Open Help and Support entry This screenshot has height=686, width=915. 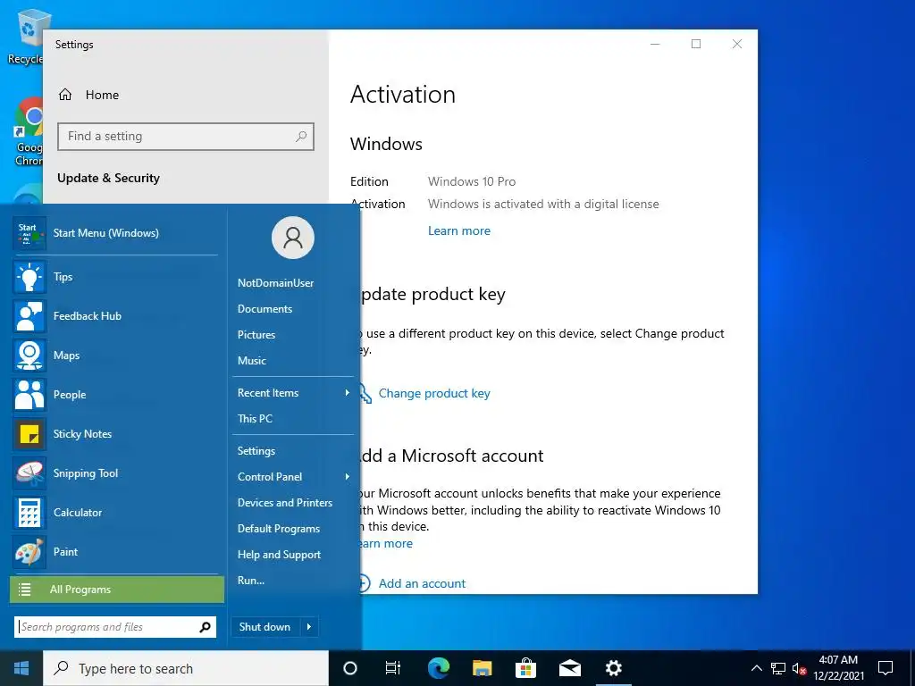click(x=279, y=554)
